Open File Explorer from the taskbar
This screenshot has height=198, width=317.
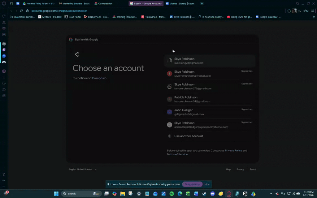pos(123,194)
